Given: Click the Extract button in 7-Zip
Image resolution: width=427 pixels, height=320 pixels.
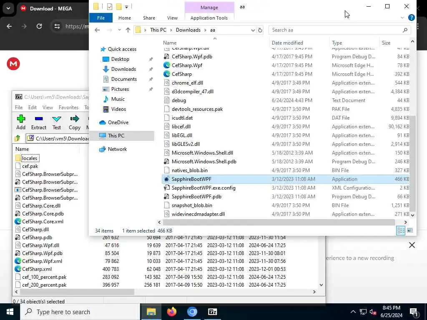Looking at the screenshot, I should (x=39, y=122).
